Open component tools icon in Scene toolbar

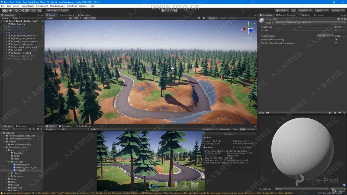199,18
